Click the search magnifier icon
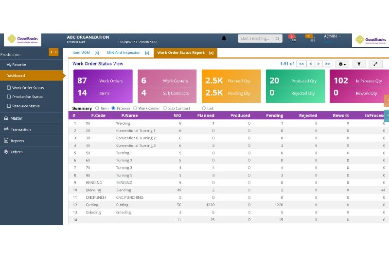 pos(278,38)
